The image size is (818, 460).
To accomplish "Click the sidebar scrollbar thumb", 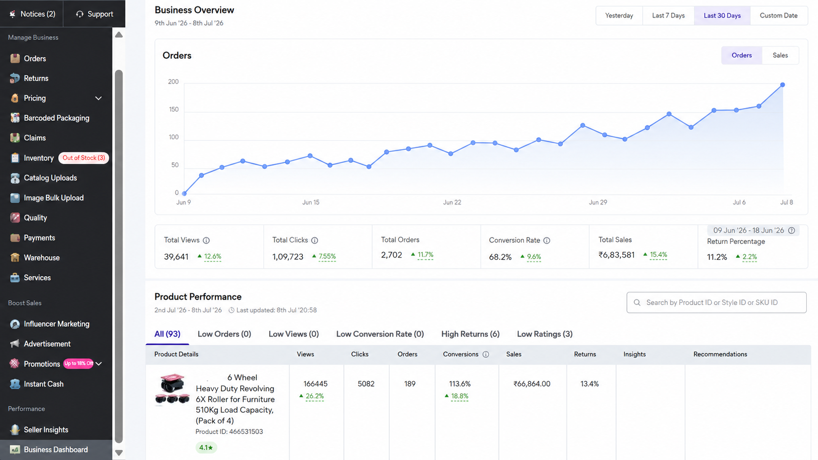I will [119, 256].
